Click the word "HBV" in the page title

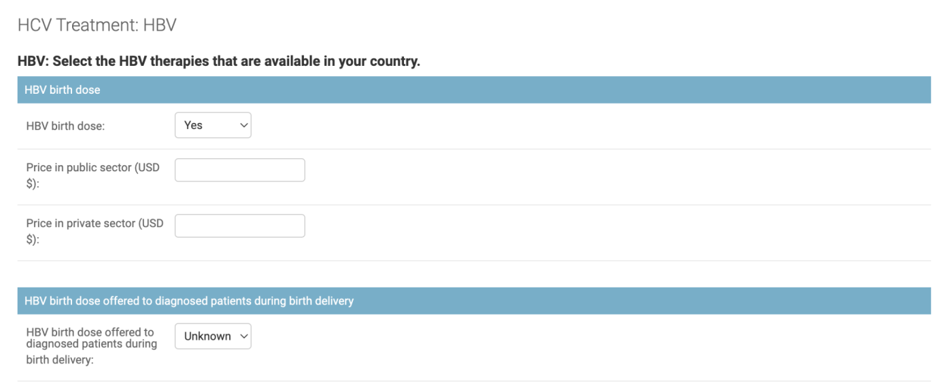(160, 25)
